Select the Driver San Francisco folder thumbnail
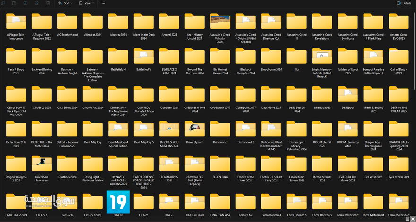This screenshot has height=222, width=416. [x=42, y=163]
